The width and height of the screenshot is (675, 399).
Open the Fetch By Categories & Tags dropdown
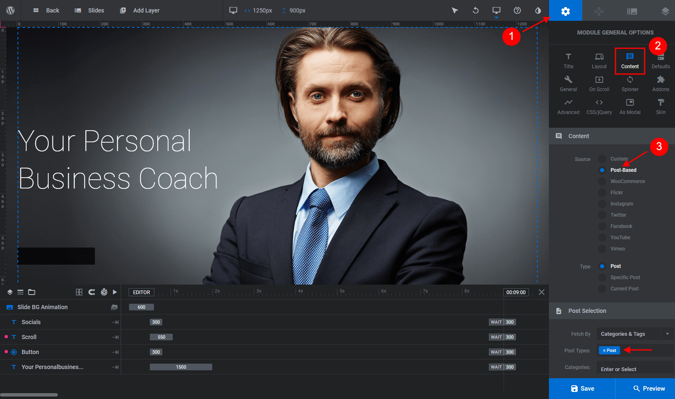pos(635,334)
